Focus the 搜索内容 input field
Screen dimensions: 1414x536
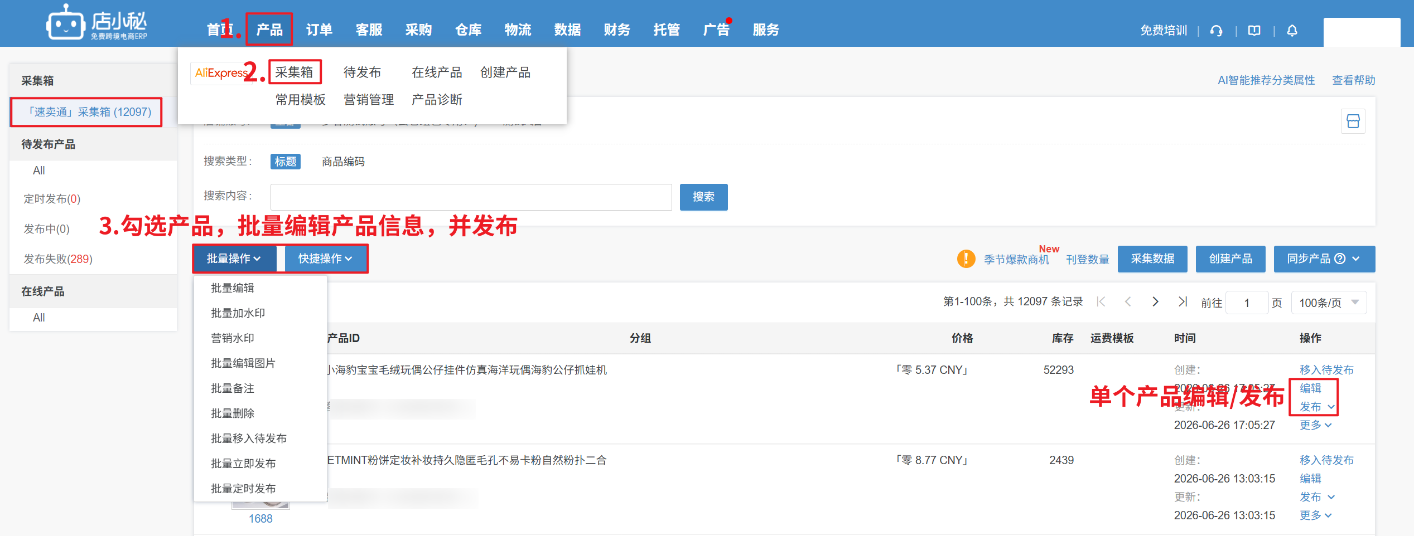click(x=471, y=197)
